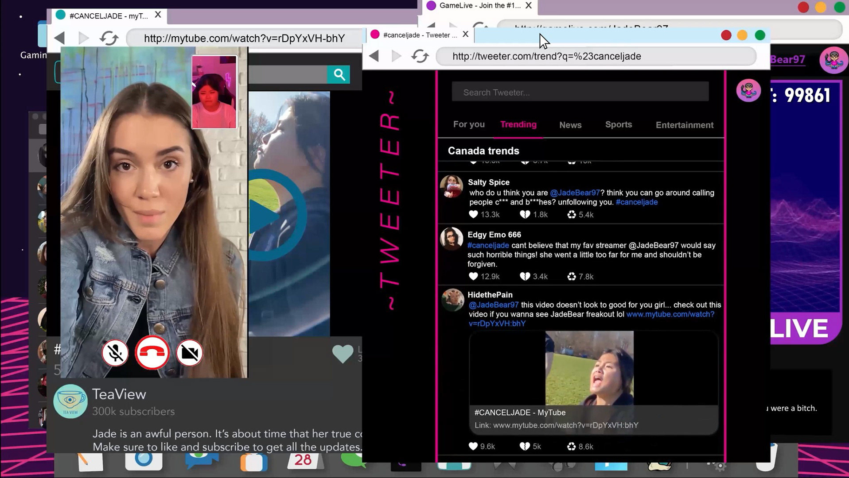Dislike the Edgy Emo 666 tweet
This screenshot has width=849, height=478.
(525, 276)
